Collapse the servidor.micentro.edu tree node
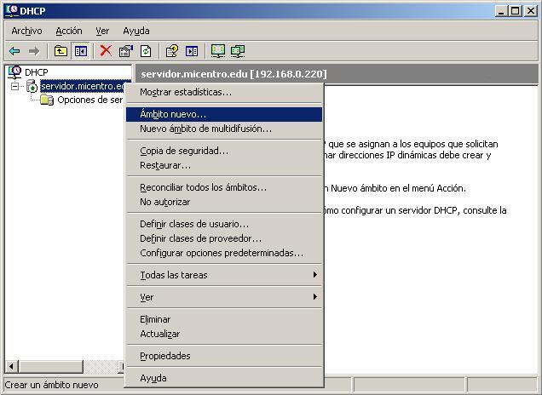 tap(14, 86)
